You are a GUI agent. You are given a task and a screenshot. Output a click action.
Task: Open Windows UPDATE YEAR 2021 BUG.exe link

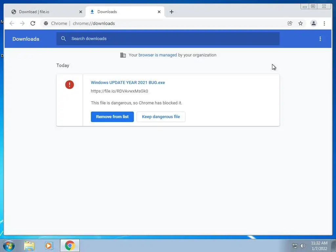[x=128, y=82]
